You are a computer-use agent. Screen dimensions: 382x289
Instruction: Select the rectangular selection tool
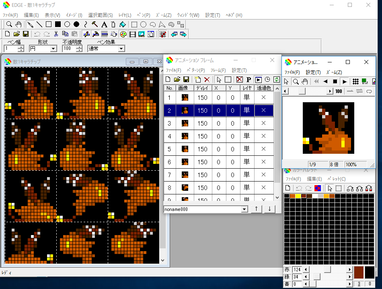134,25
